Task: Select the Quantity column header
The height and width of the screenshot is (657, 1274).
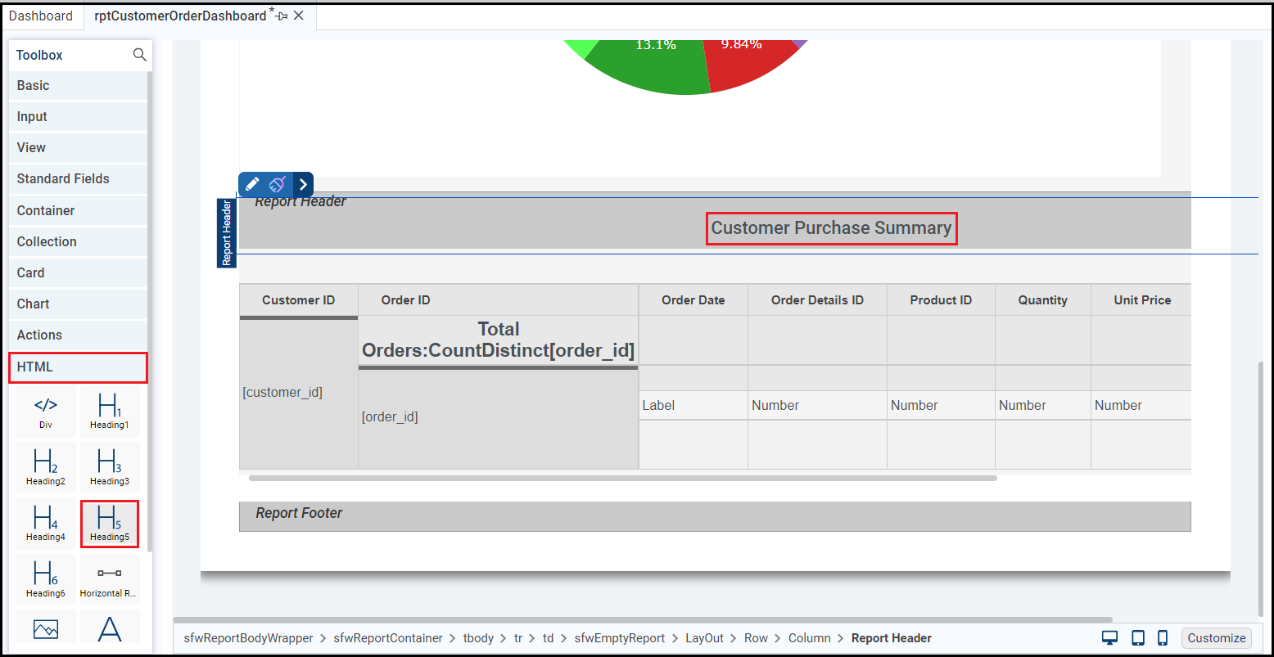Action: coord(1043,300)
